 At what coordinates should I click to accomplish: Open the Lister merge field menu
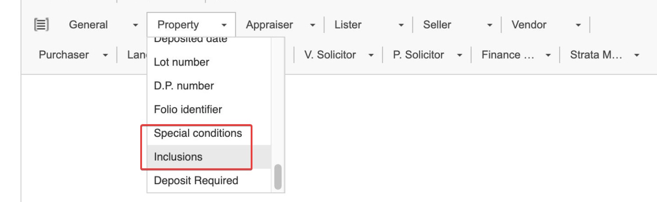[x=369, y=25]
